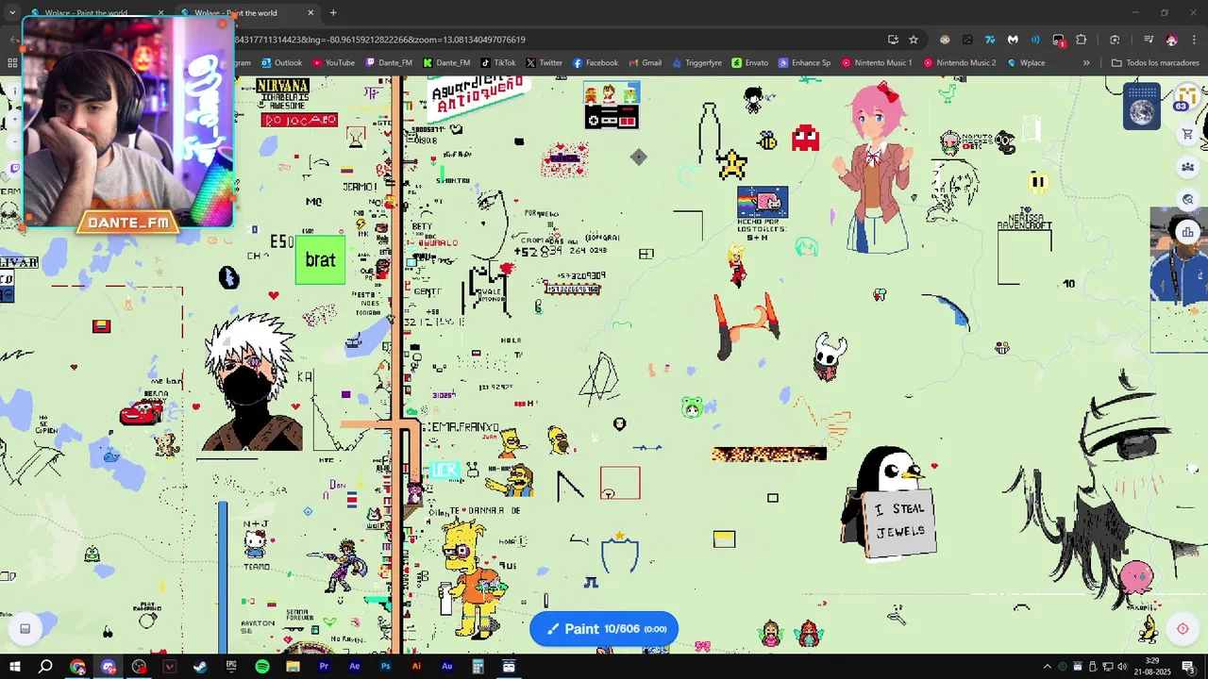
Task: Open the Envato bookmark
Action: point(750,63)
